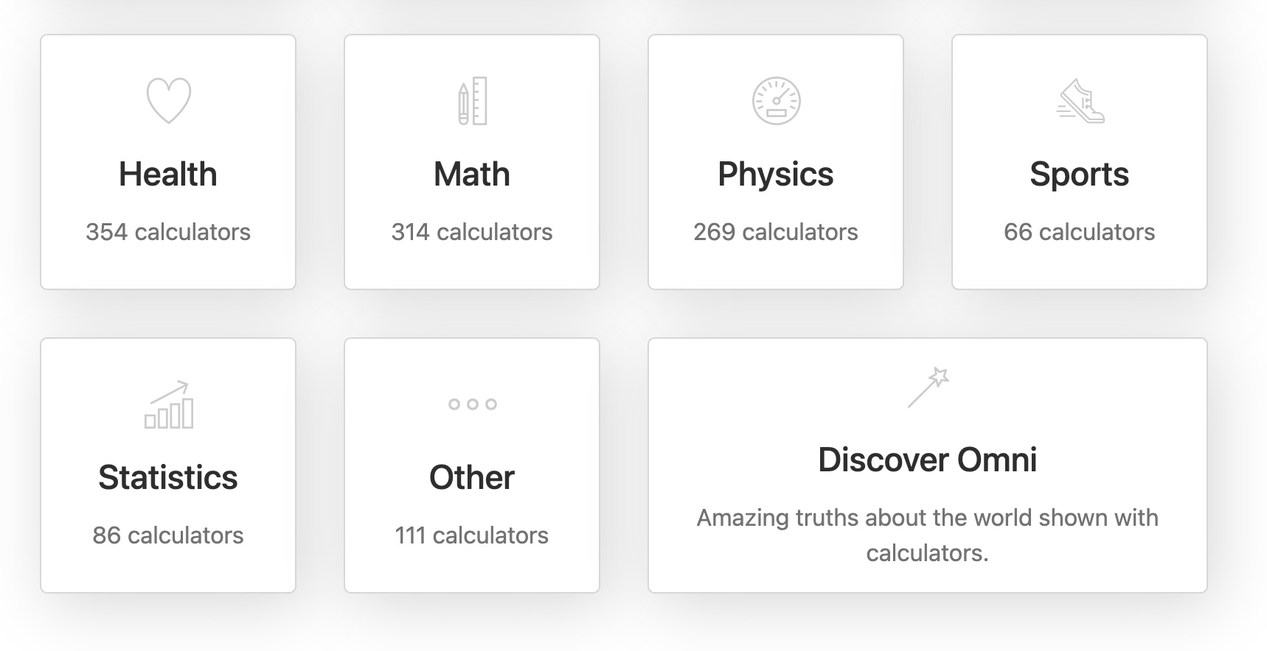Click the 314 calculators count

[x=472, y=232]
